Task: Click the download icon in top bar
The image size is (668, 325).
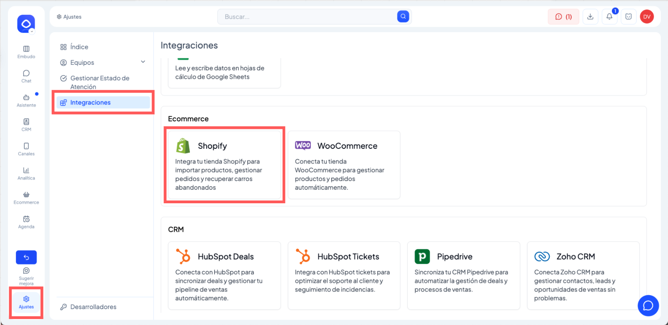Action: coord(590,17)
